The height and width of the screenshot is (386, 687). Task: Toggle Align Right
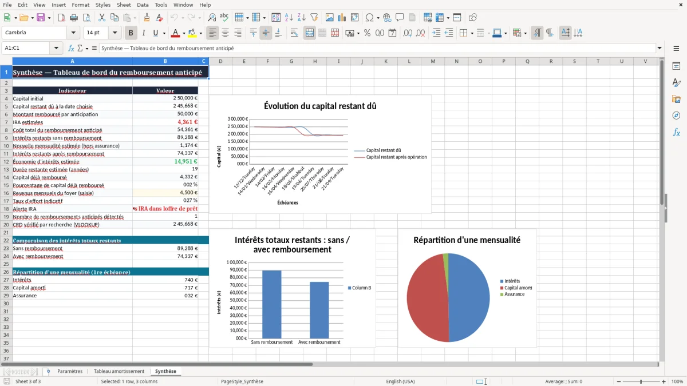[238, 33]
